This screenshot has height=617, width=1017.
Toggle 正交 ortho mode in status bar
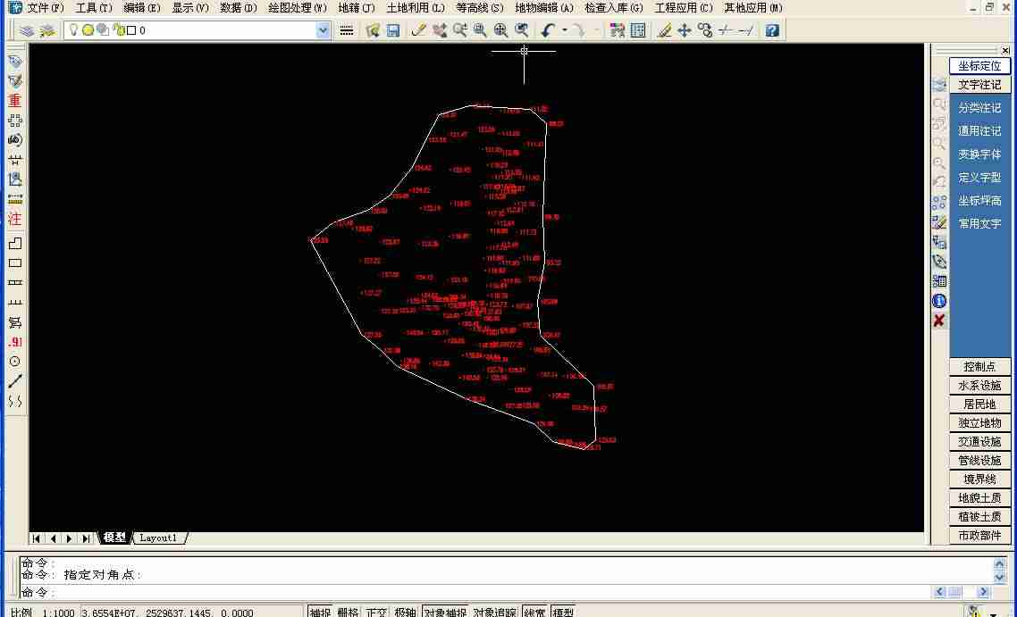376,611
